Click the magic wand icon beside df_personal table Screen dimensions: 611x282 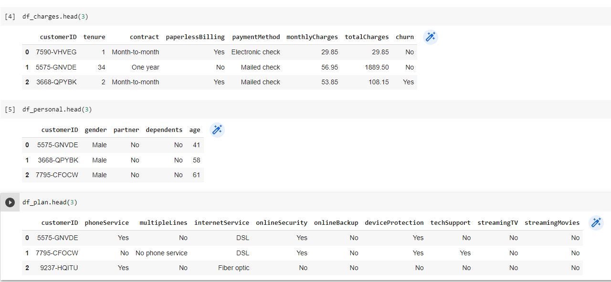point(217,130)
